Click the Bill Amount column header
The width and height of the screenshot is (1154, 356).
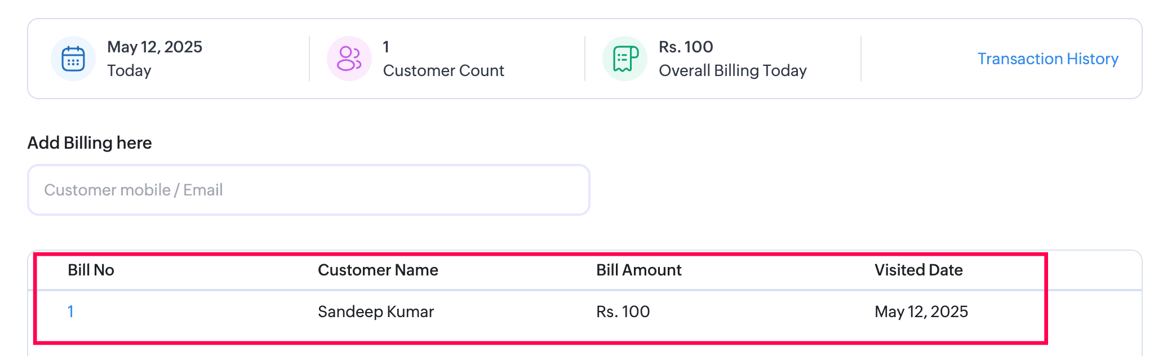pyautogui.click(x=638, y=270)
